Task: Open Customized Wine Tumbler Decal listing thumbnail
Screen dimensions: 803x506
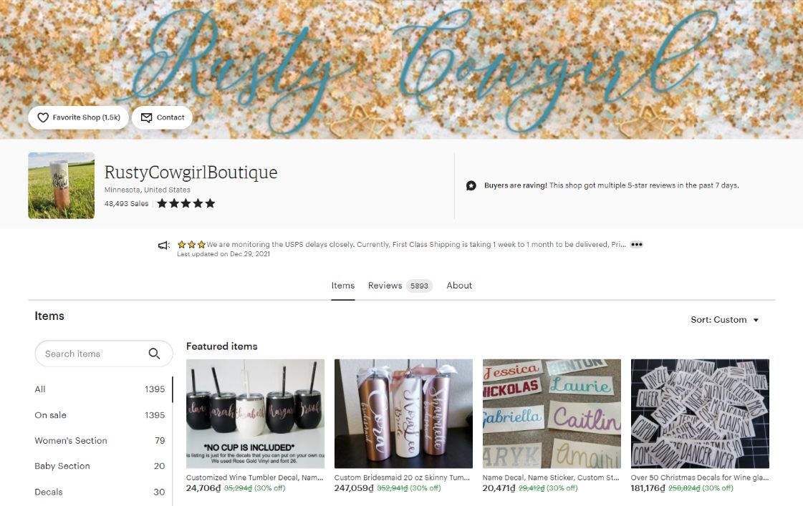Action: coord(255,414)
